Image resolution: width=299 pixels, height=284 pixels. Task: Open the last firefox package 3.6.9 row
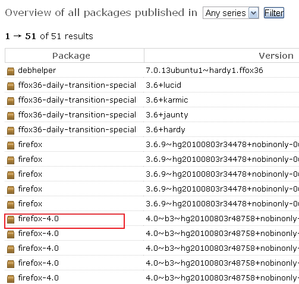coord(30,204)
